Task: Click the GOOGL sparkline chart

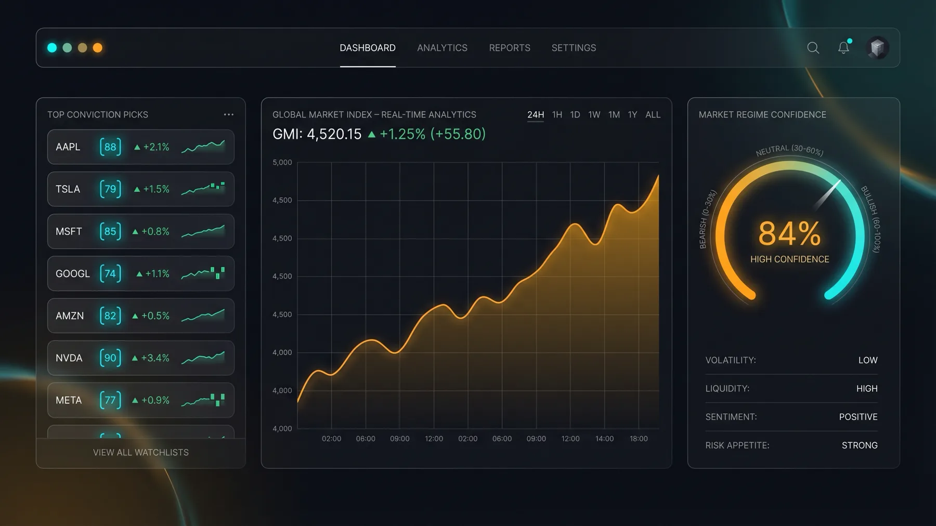Action: 203,273
